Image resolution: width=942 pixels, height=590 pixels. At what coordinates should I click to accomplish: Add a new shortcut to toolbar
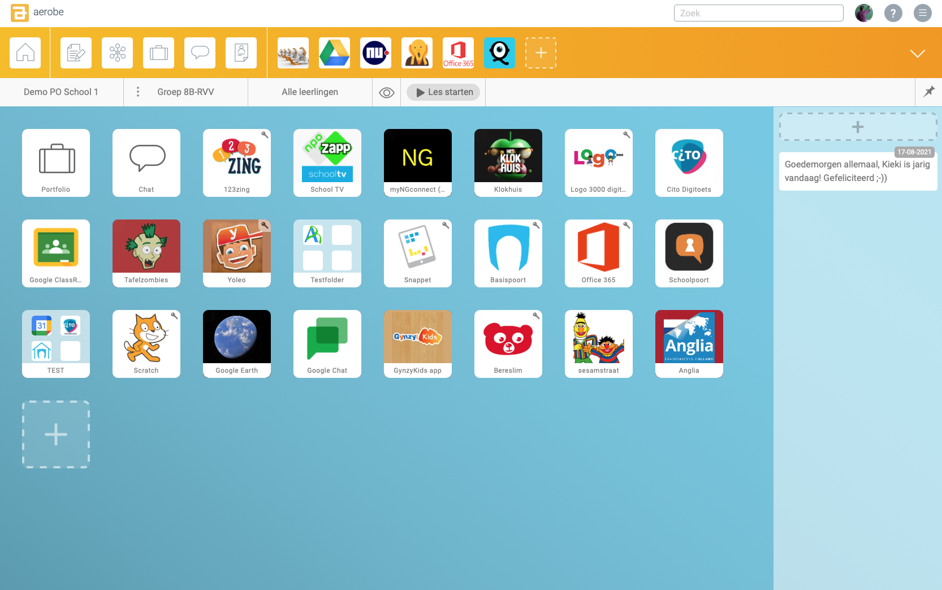click(x=541, y=53)
